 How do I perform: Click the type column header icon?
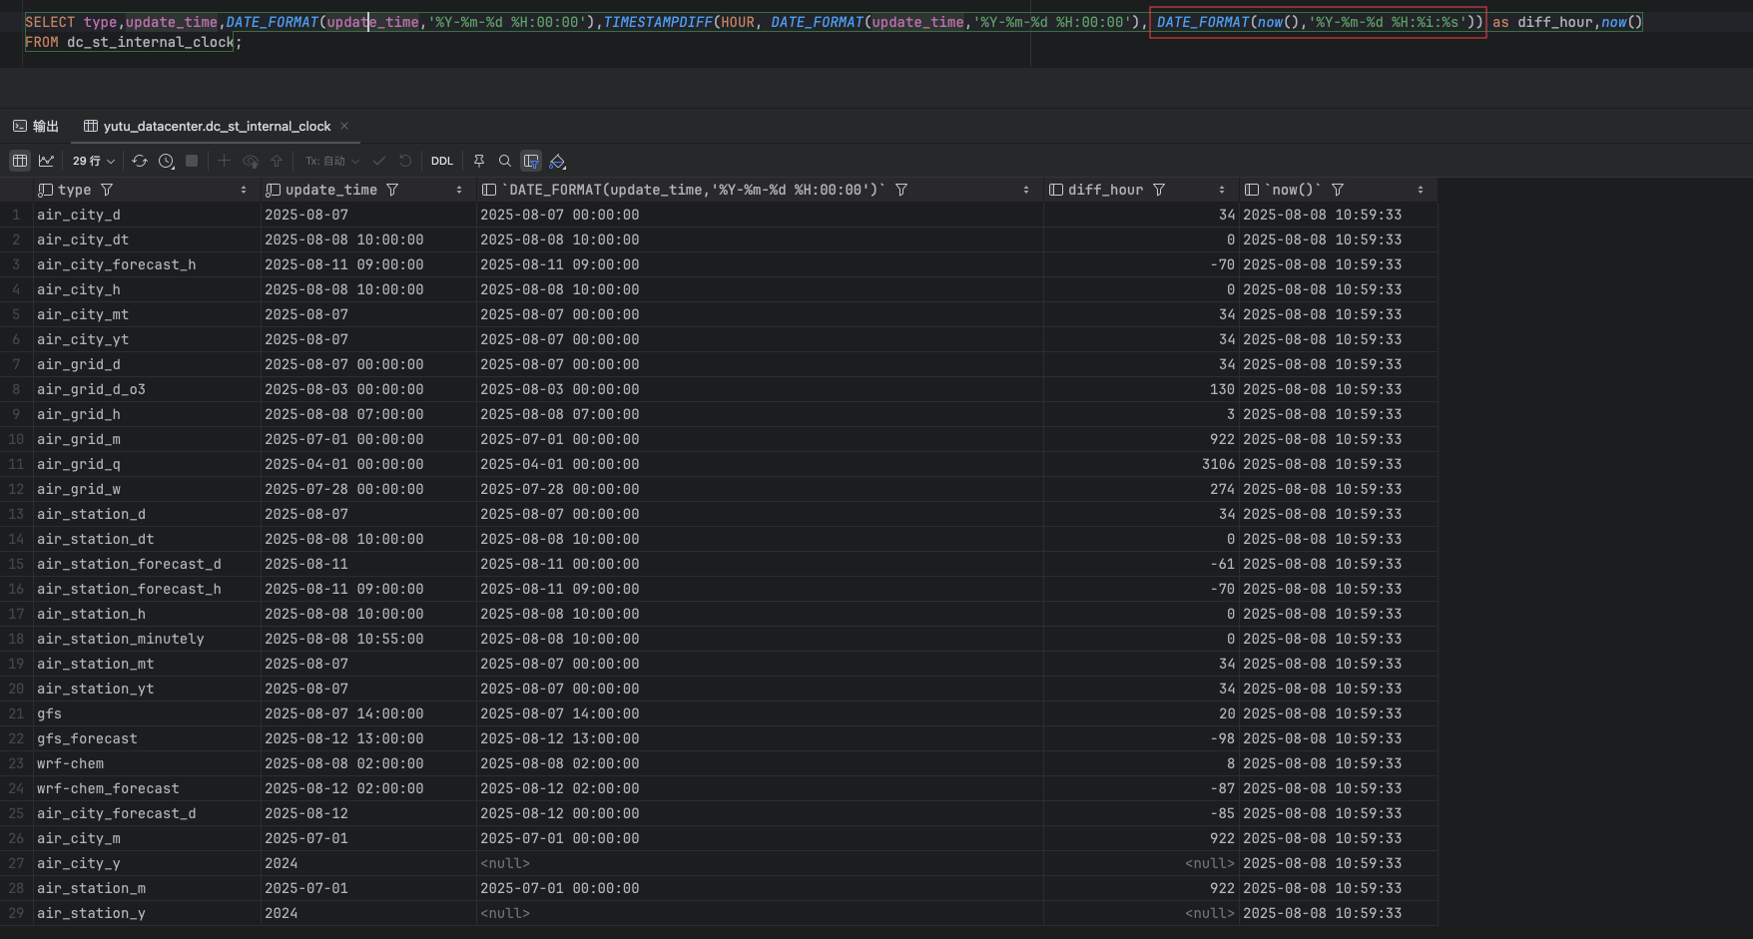[45, 190]
